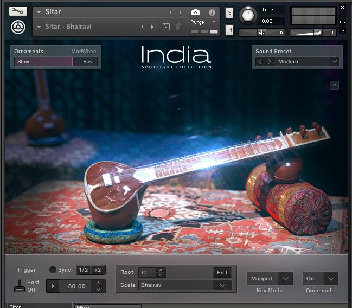The image size is (352, 308).
Task: Go to next instrument next to Sitar
Action: tap(181, 12)
